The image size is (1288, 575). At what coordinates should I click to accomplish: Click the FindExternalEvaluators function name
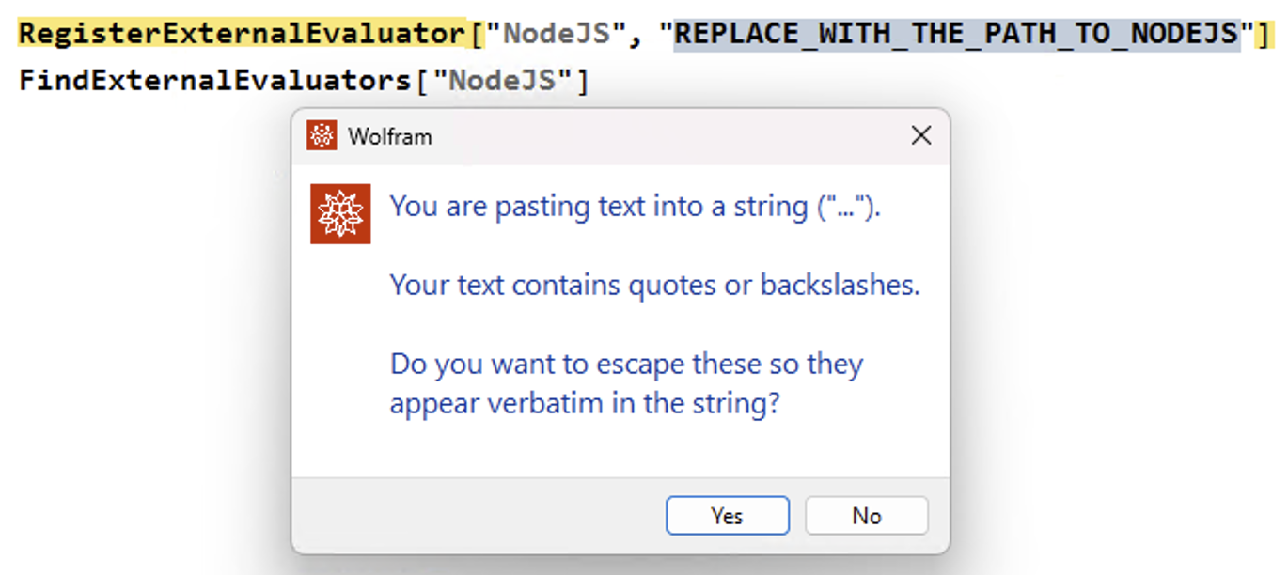[215, 81]
